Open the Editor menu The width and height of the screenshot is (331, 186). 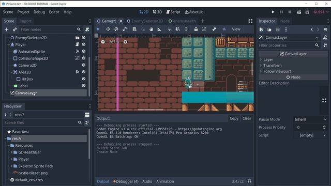click(x=54, y=12)
